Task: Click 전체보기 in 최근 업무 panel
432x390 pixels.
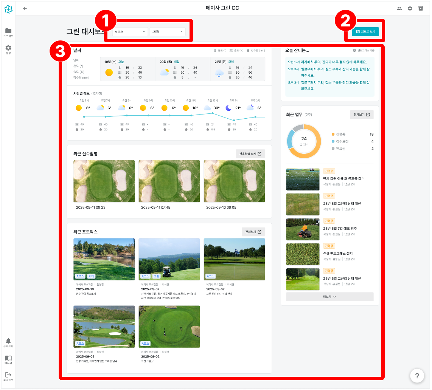Action: 362,115
